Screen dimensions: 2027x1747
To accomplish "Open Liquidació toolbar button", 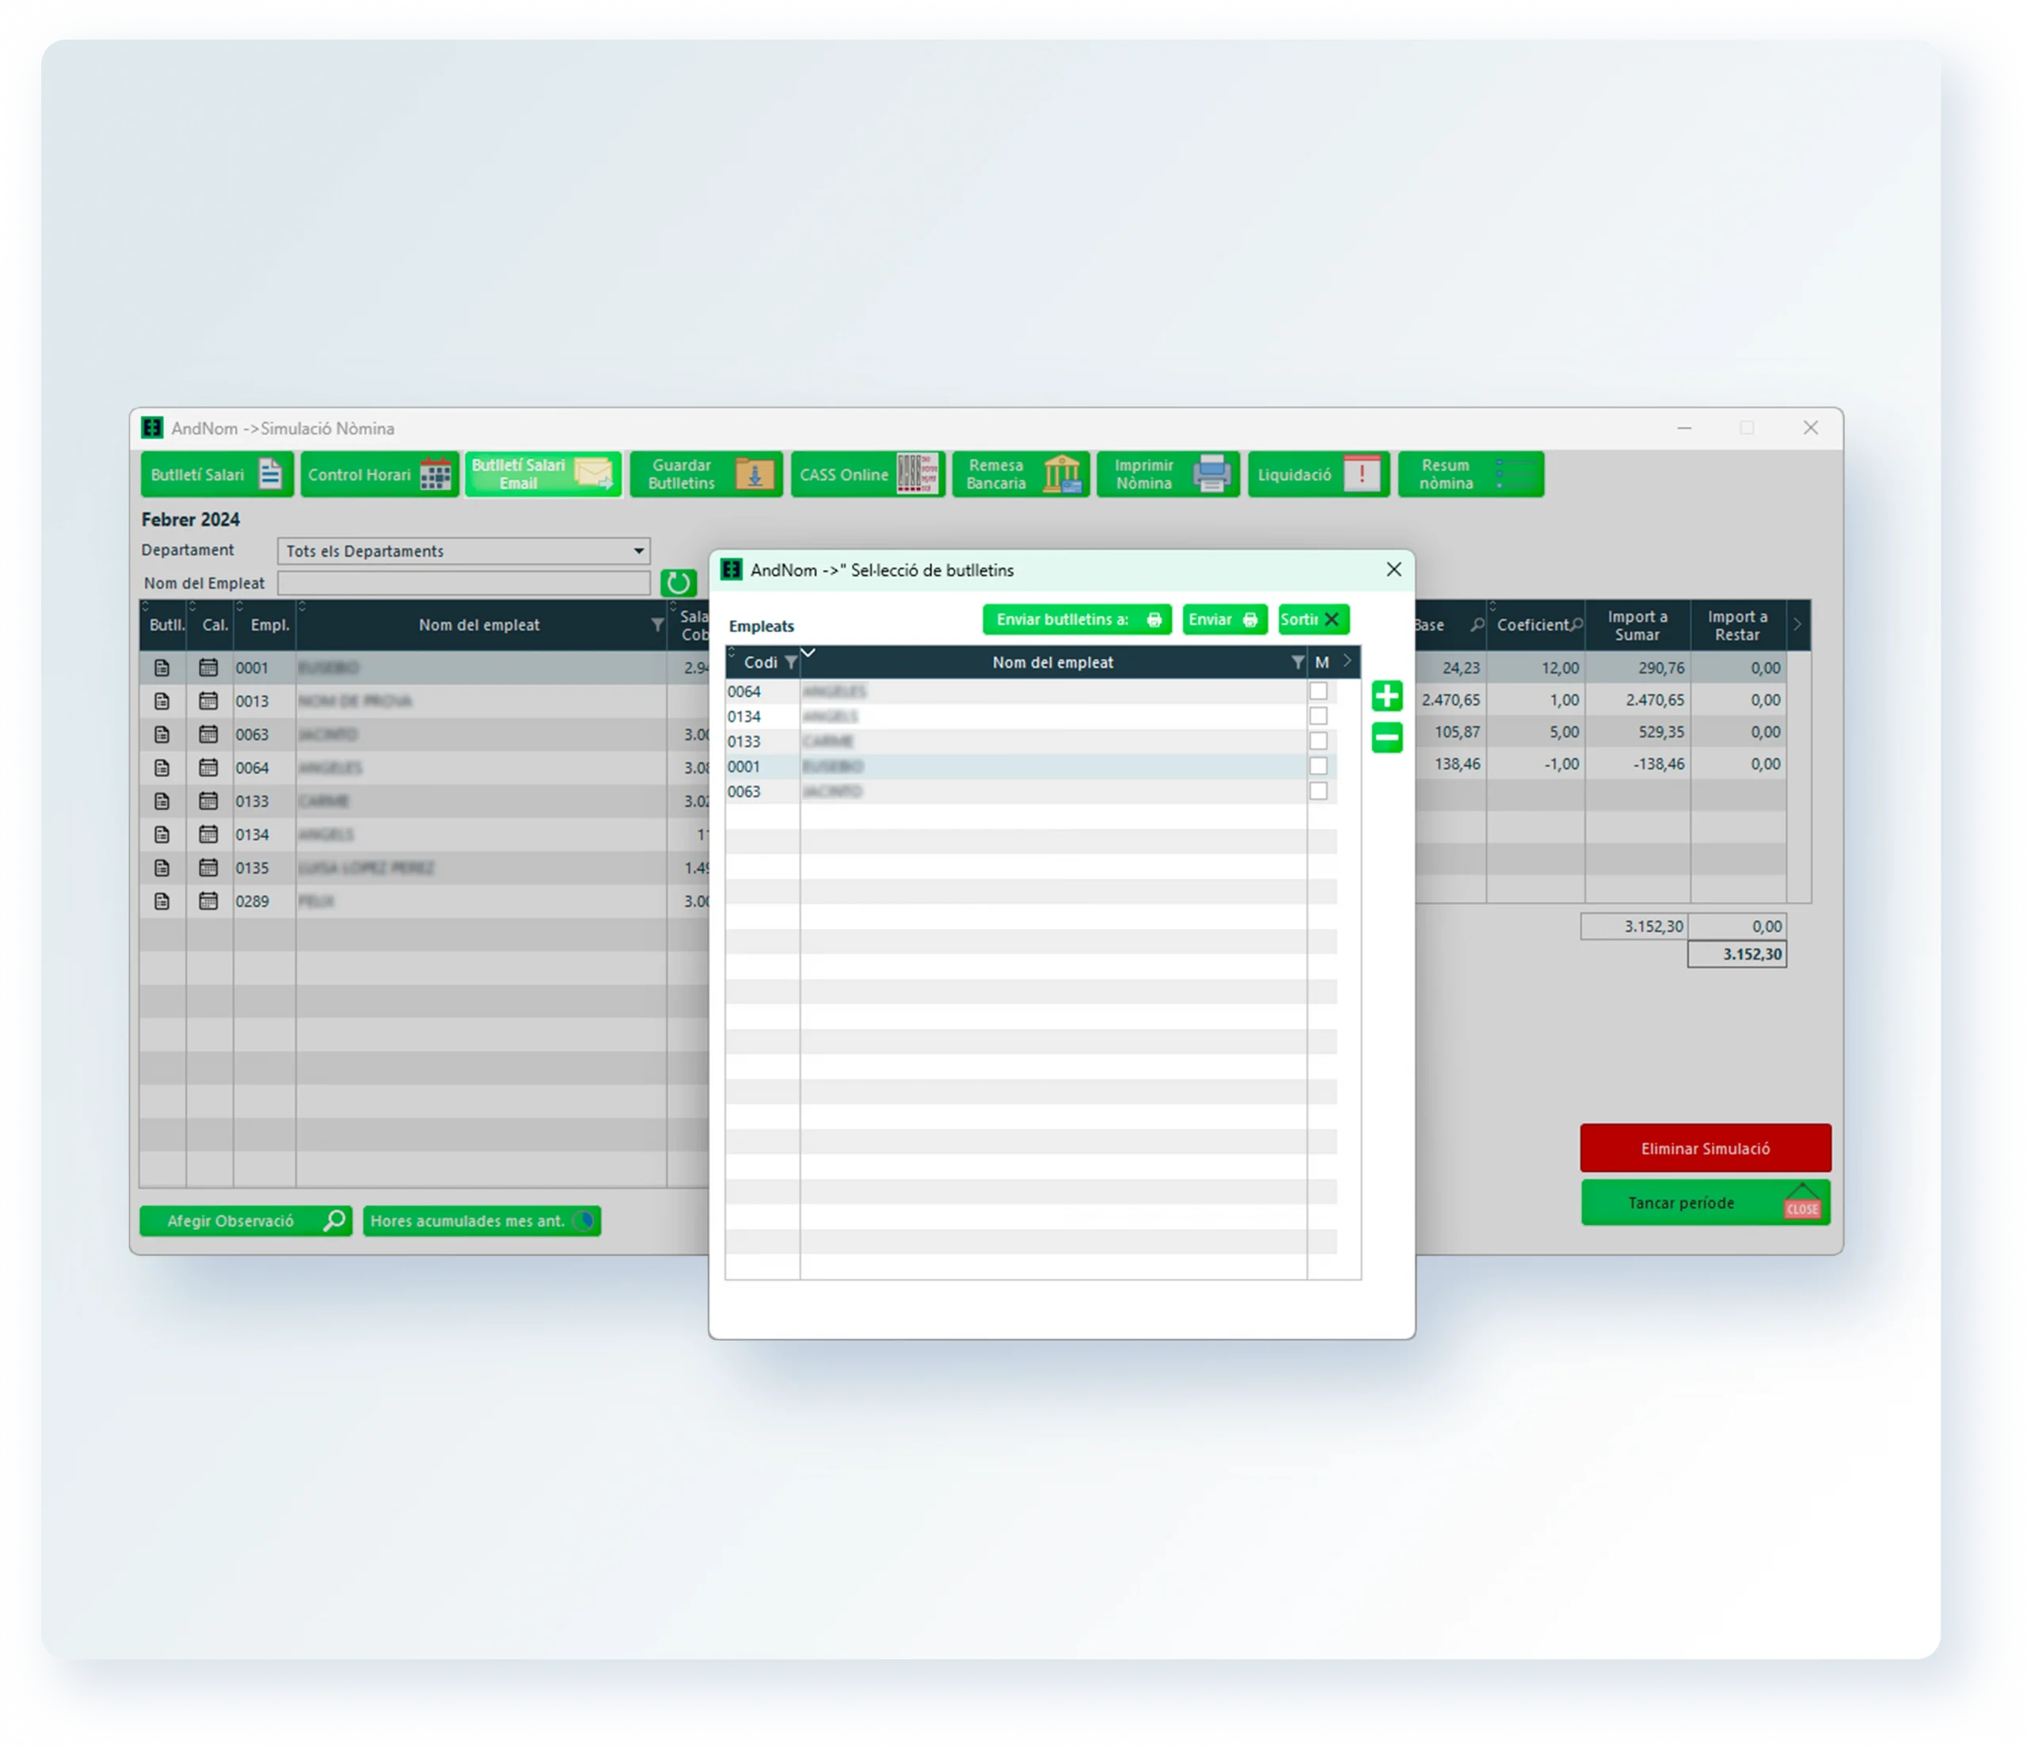I will point(1318,474).
